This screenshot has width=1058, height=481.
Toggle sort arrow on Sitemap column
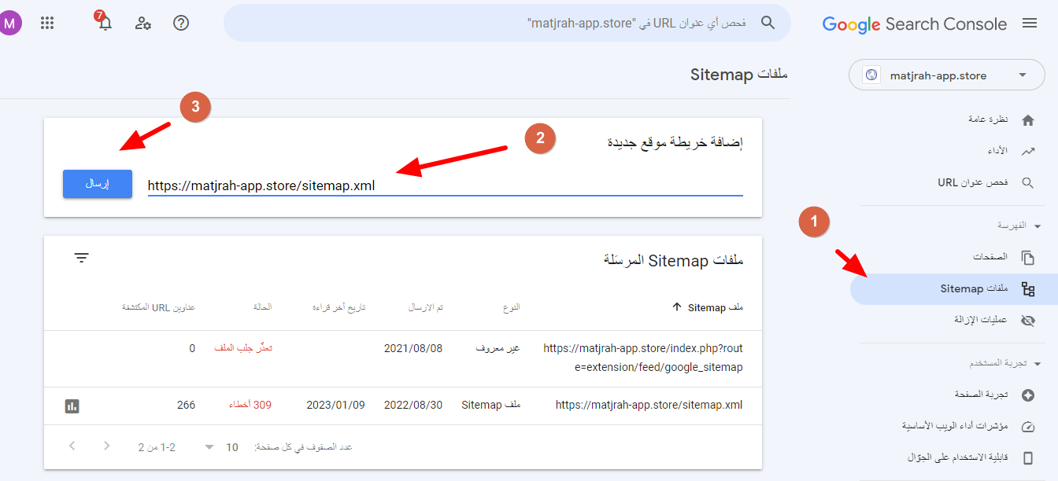pyautogui.click(x=677, y=307)
